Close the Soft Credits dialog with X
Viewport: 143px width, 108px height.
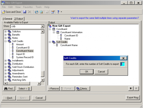tap(123, 58)
